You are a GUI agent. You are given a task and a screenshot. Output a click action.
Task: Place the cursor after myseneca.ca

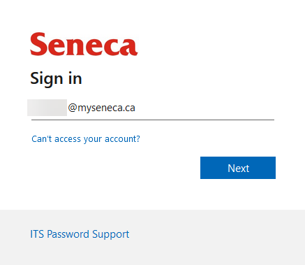pyautogui.click(x=135, y=108)
